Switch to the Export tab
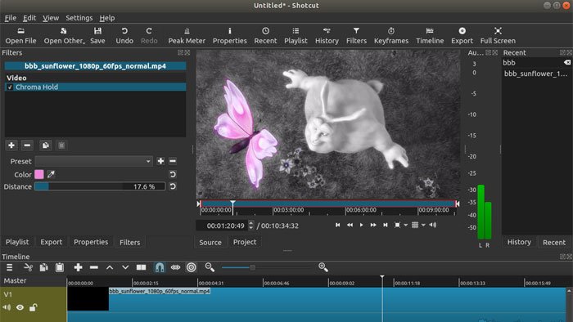 click(51, 242)
